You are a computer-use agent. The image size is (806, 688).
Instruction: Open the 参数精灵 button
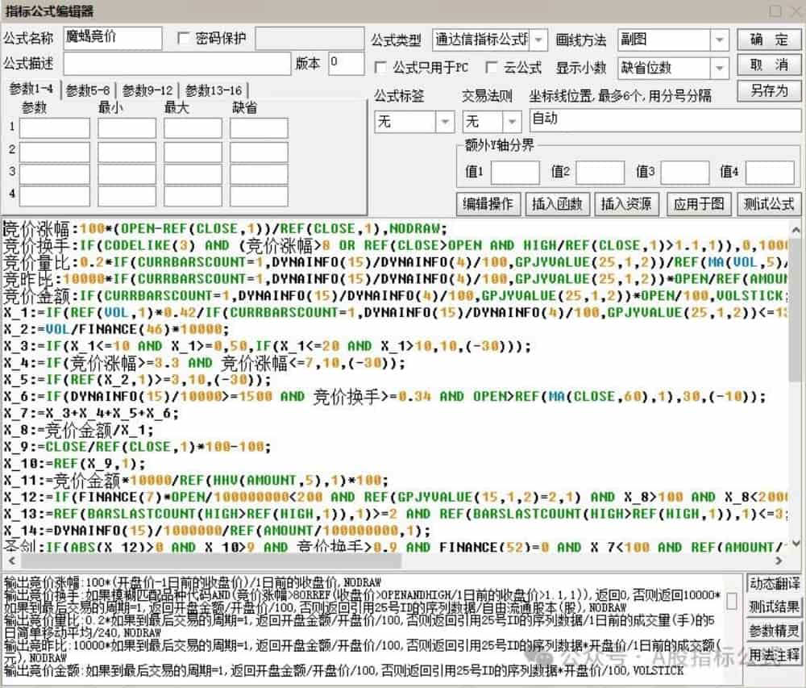pyautogui.click(x=774, y=631)
